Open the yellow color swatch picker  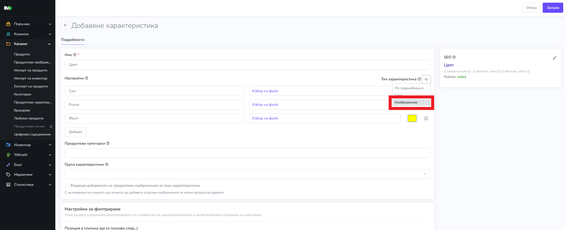click(x=412, y=118)
